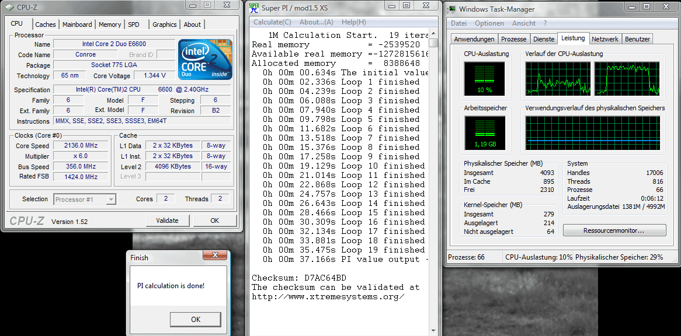This screenshot has height=336, width=681.
Task: Click the PI calculation is done! message
Action: point(171,286)
